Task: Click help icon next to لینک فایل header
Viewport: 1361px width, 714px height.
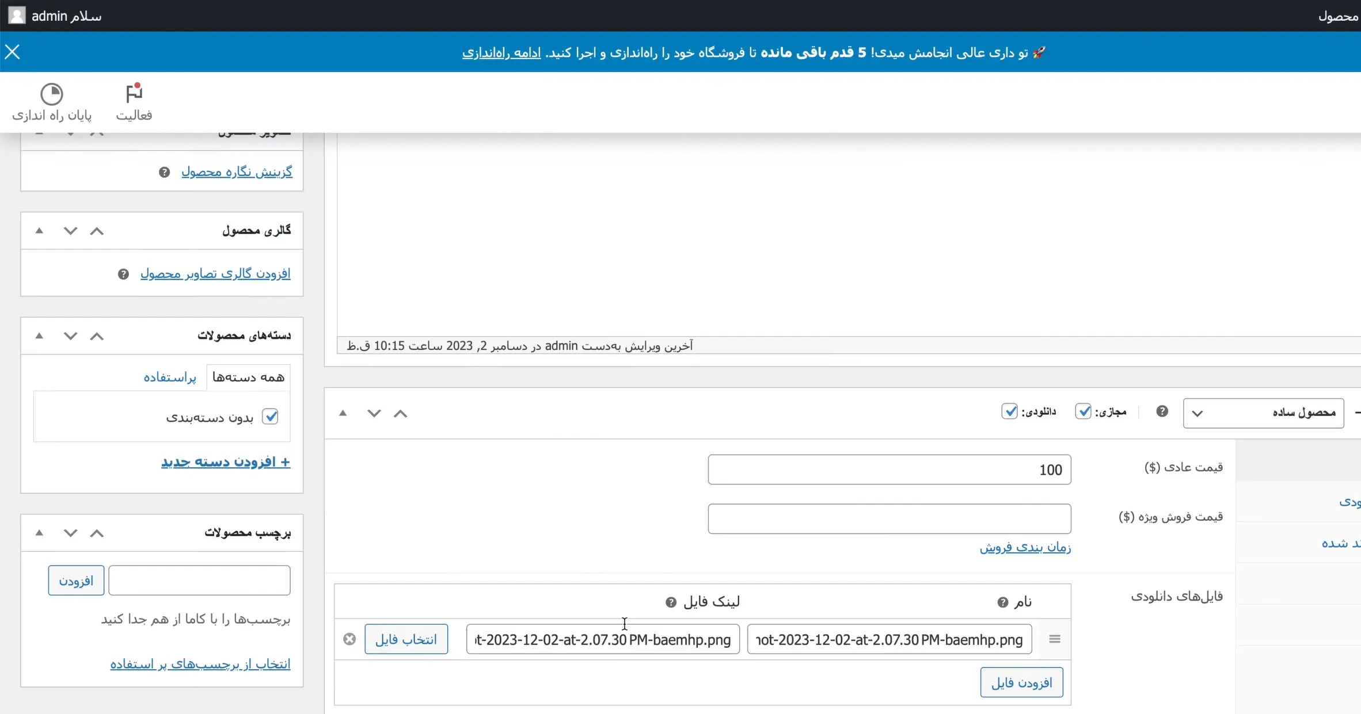Action: pyautogui.click(x=670, y=602)
